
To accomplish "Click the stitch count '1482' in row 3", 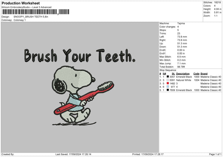I will tap(172, 83).
